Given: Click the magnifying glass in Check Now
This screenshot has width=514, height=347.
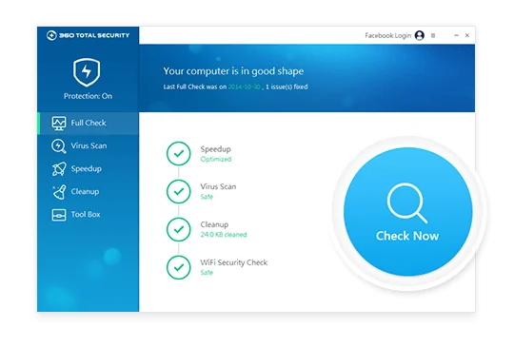Looking at the screenshot, I should pyautogui.click(x=407, y=202).
